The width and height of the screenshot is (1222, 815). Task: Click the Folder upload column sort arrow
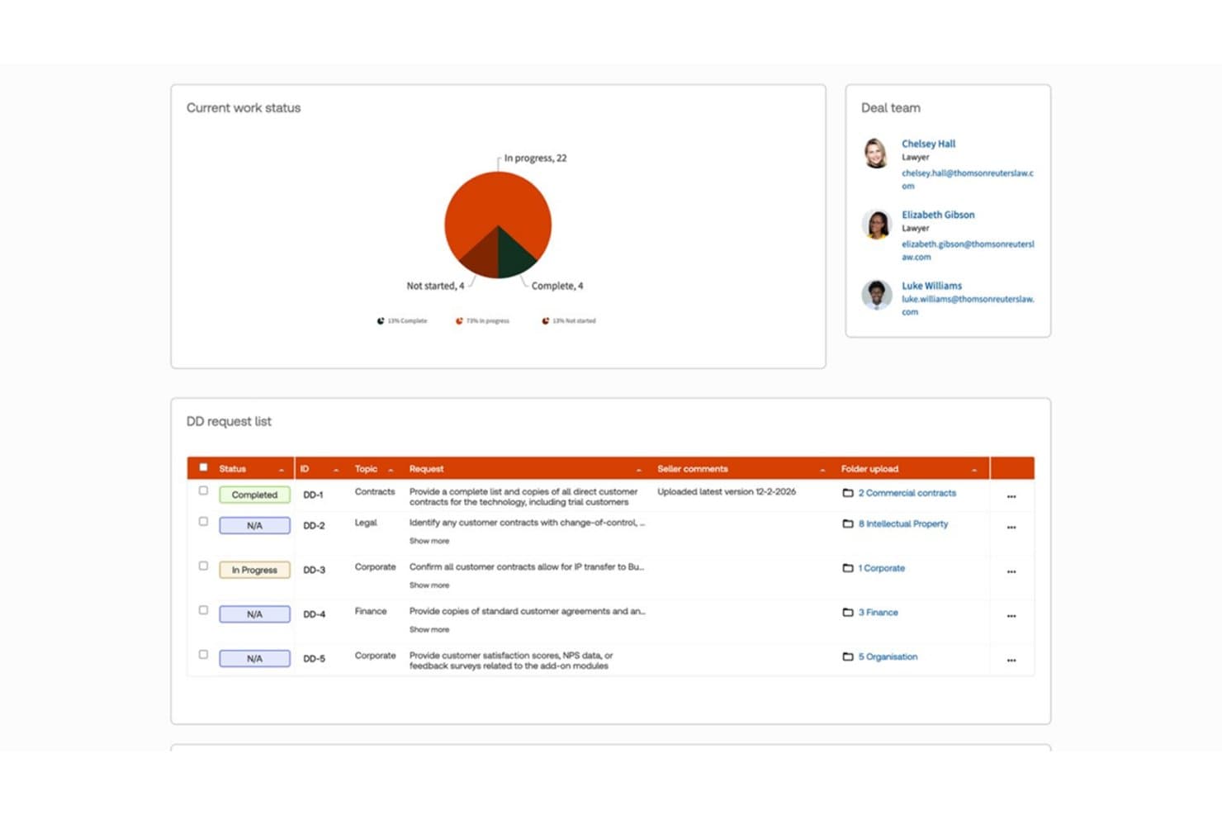(974, 470)
